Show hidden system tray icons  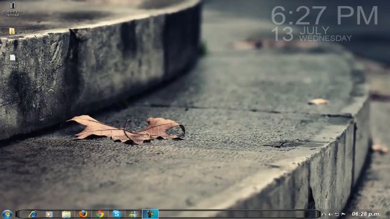pos(324,214)
